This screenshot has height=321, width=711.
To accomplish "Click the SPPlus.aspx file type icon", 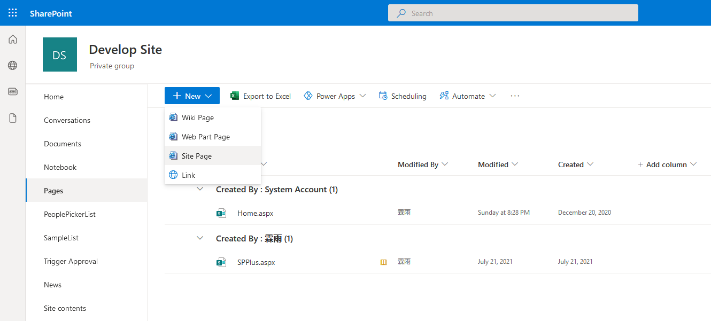I will point(221,262).
